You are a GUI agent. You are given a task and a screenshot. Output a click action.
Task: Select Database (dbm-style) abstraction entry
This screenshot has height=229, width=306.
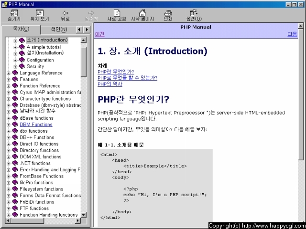(50, 105)
